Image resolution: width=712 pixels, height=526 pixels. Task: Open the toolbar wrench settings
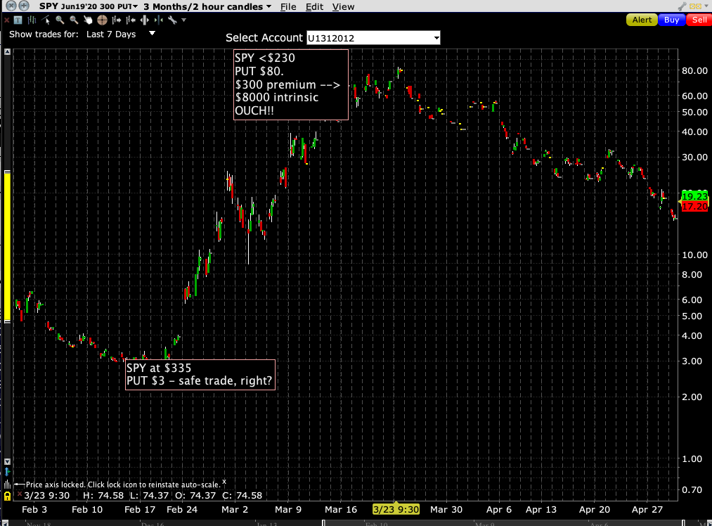tap(172, 20)
